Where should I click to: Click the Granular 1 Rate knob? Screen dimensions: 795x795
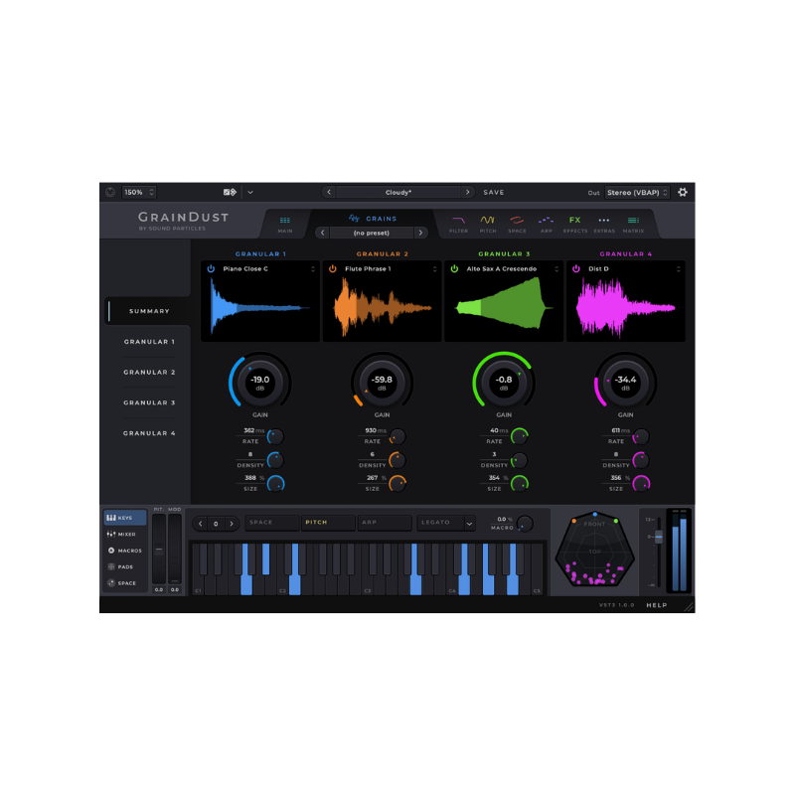click(275, 436)
